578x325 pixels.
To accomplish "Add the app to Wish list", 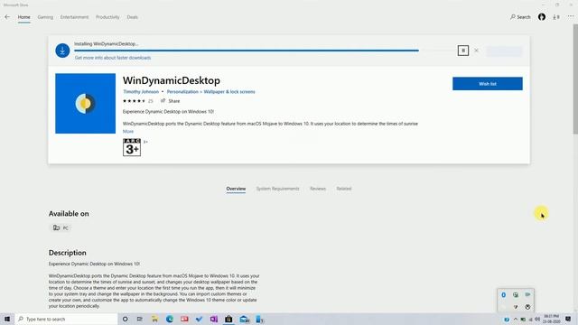I will coord(488,84).
